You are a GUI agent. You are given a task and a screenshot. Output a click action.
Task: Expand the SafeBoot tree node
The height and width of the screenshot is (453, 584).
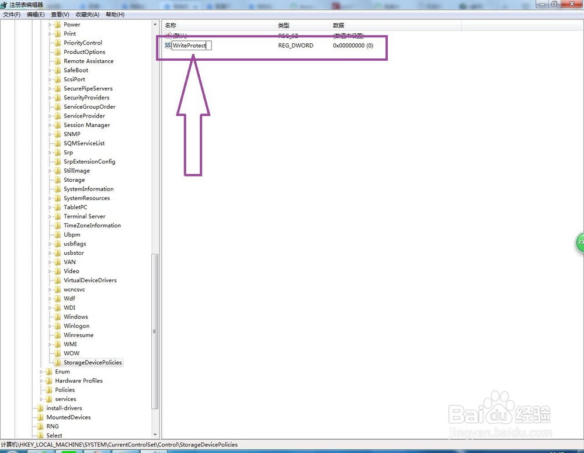[50, 71]
